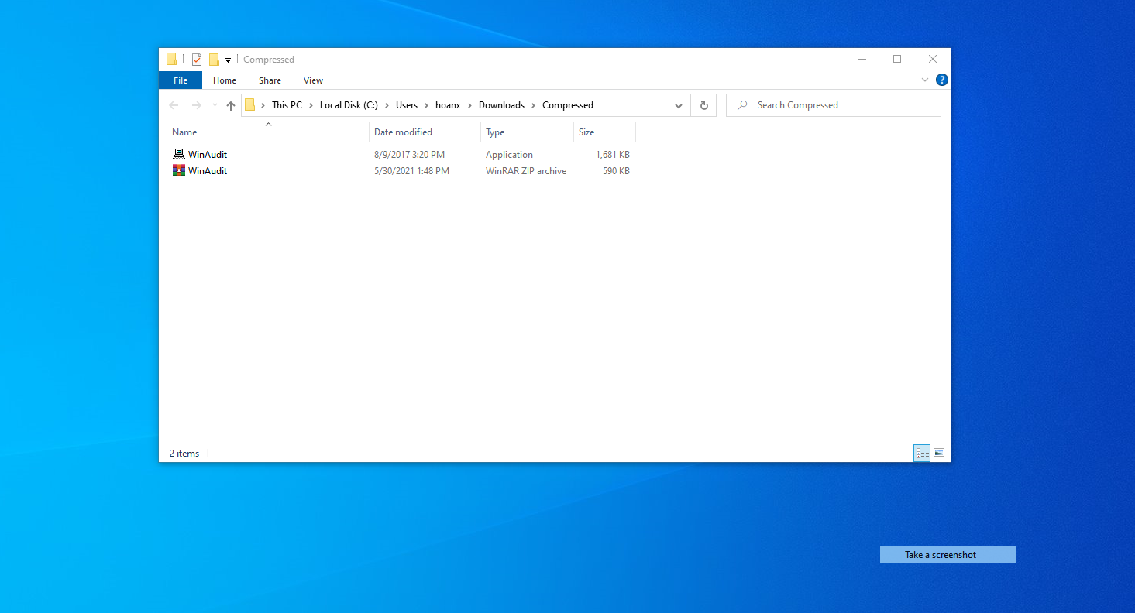The width and height of the screenshot is (1135, 613).
Task: Select the WinAudit application icon
Action: (179, 154)
